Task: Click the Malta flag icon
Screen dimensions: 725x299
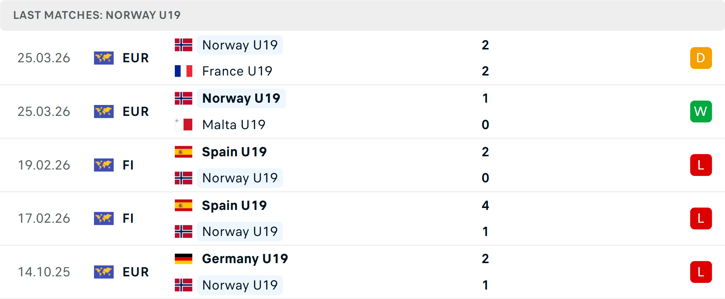Action: (184, 125)
